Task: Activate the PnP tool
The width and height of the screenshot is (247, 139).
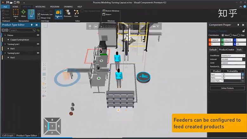Action: click(31, 13)
